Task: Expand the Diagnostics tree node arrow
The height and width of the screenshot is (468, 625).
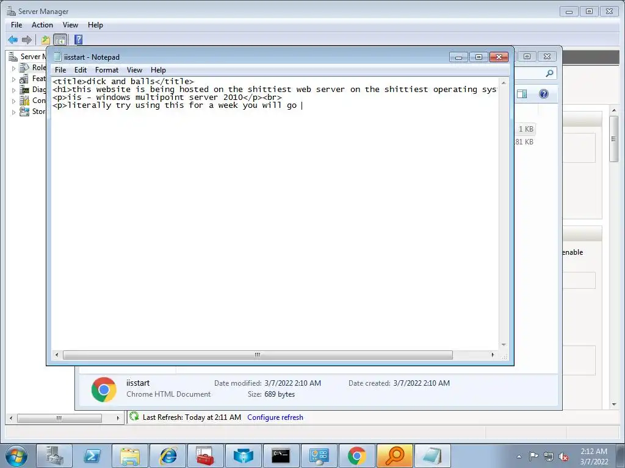Action: pyautogui.click(x=13, y=90)
